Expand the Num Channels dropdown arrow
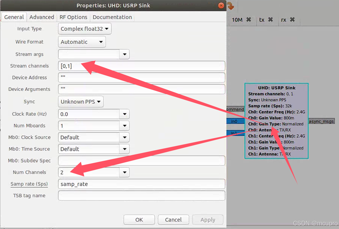The width and height of the screenshot is (339, 229). coord(125,172)
